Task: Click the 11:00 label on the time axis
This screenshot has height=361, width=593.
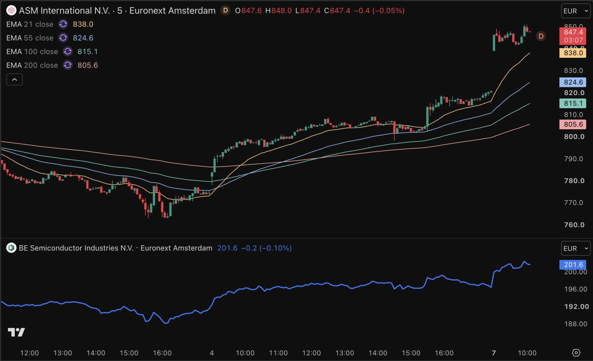Action: pyautogui.click(x=278, y=353)
